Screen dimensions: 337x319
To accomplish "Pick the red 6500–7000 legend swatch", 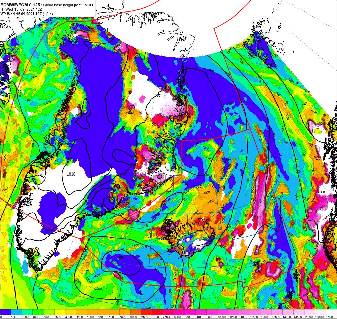I will pyautogui.click(x=147, y=312).
